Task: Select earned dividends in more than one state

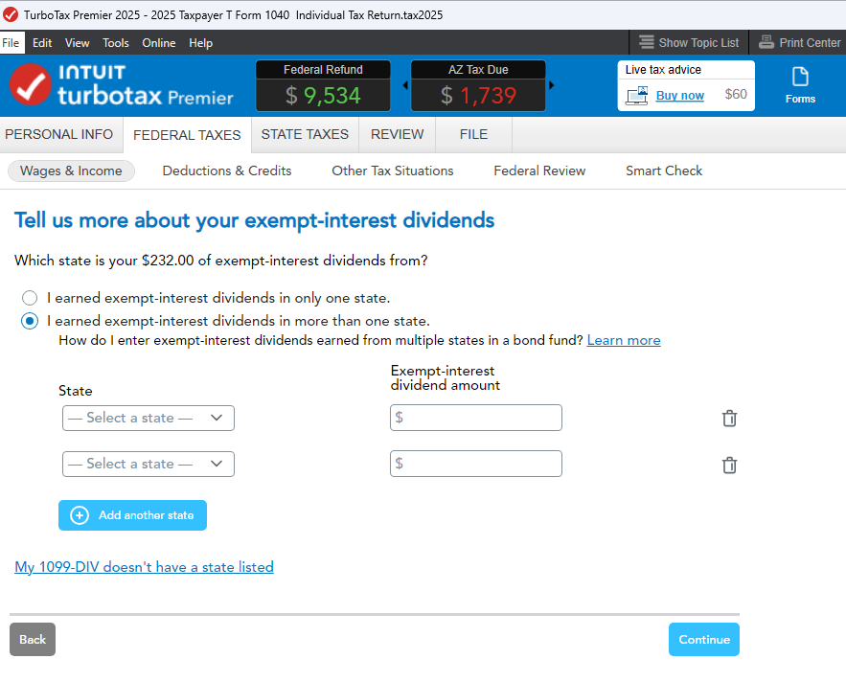Action: click(30, 321)
